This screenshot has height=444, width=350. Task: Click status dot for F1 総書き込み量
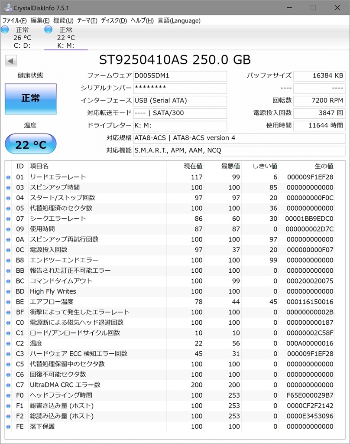coord(9,406)
